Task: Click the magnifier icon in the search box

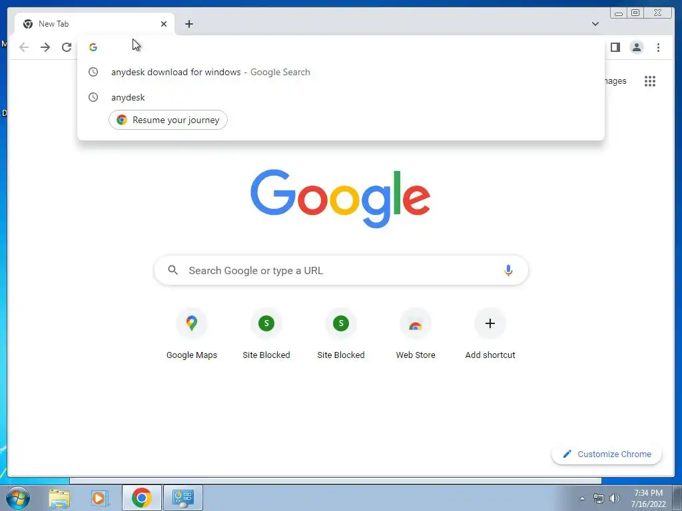Action: point(172,270)
